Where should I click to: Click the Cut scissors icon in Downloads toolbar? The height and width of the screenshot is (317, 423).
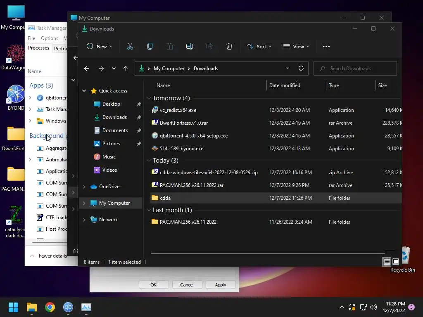coord(130,46)
